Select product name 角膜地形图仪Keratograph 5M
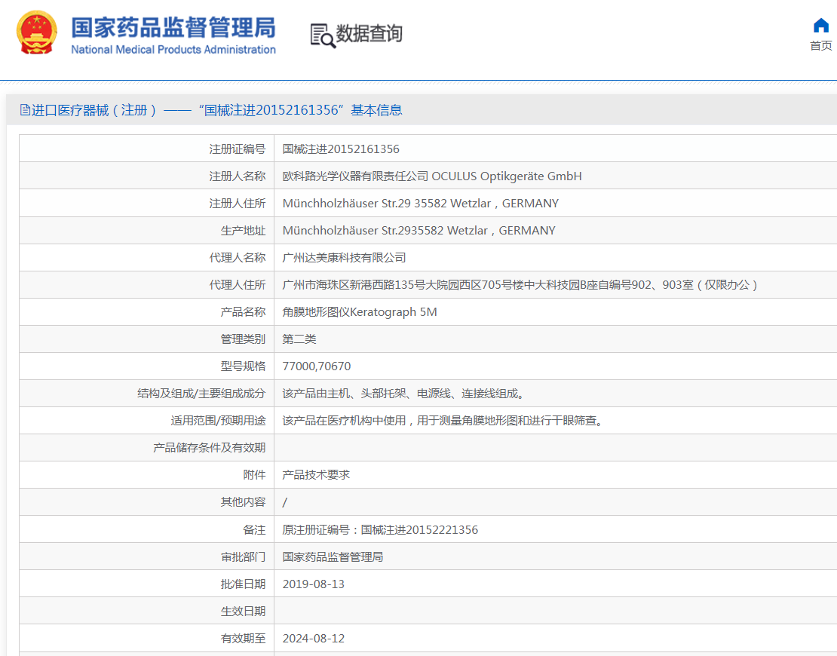The image size is (837, 656). [x=360, y=312]
